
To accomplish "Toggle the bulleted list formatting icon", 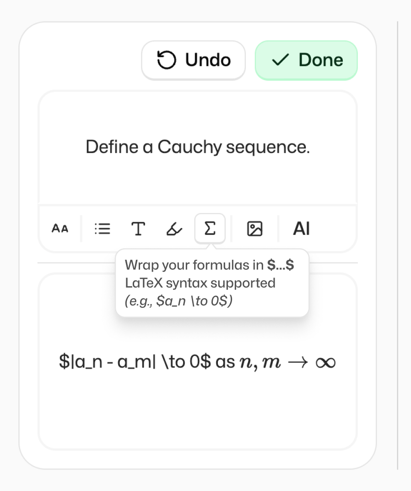I will (102, 228).
